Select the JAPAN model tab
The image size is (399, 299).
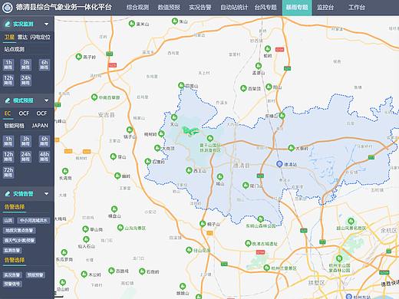coord(40,126)
